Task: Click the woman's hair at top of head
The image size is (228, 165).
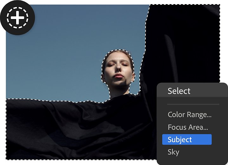Action: [118, 53]
